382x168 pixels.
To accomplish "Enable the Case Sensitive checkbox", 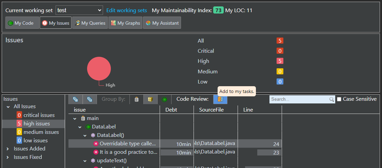I will point(339,99).
